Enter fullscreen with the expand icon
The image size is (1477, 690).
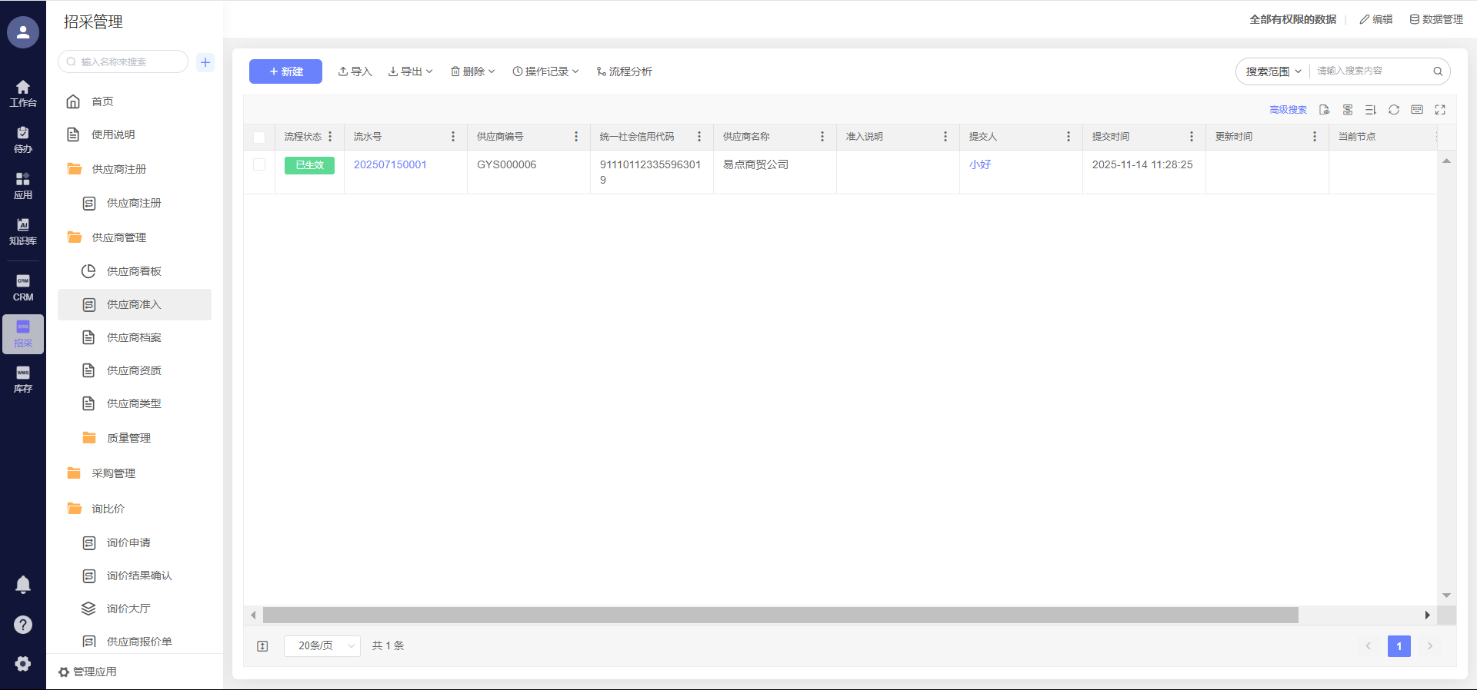tap(1440, 110)
